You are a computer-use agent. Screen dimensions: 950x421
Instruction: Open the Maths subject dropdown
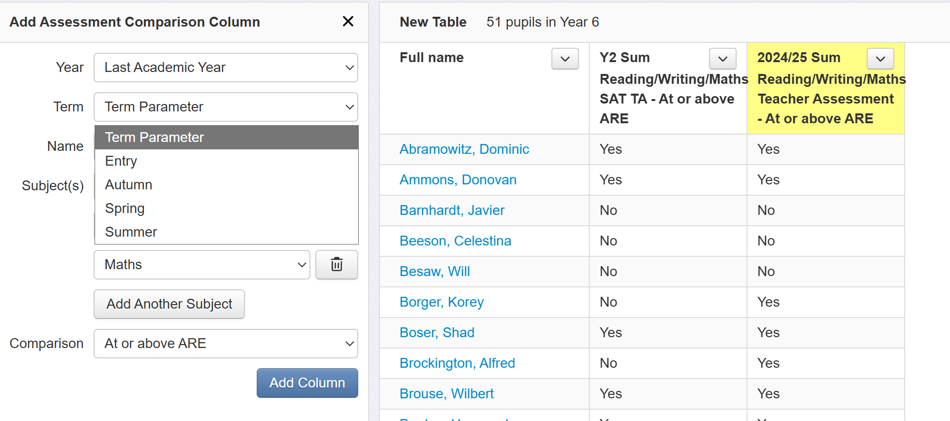pyautogui.click(x=202, y=265)
